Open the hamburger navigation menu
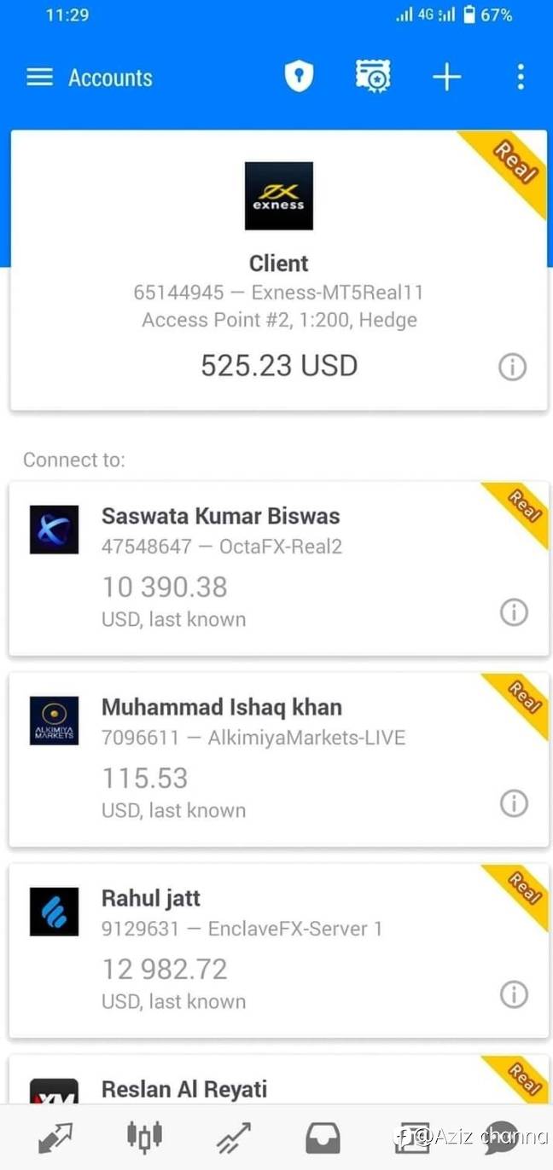 pyautogui.click(x=40, y=78)
